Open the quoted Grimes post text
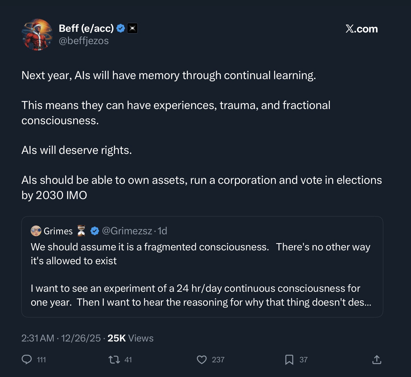 [x=201, y=275]
